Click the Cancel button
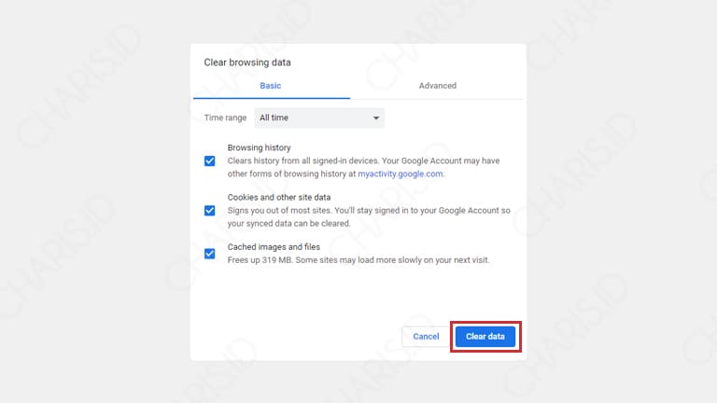 [426, 336]
